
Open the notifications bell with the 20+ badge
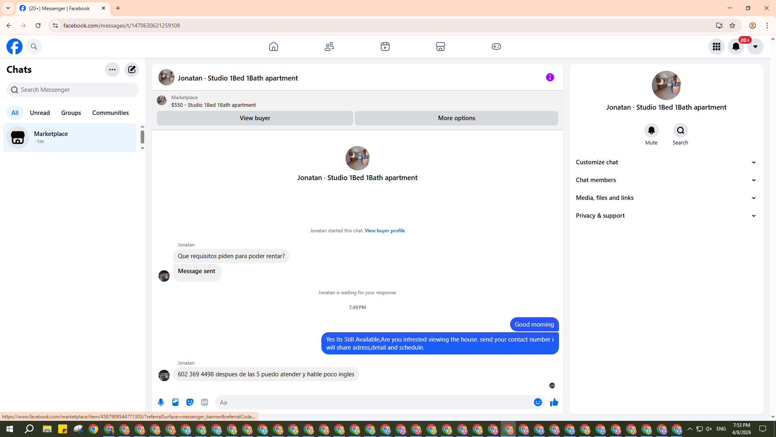coord(736,47)
